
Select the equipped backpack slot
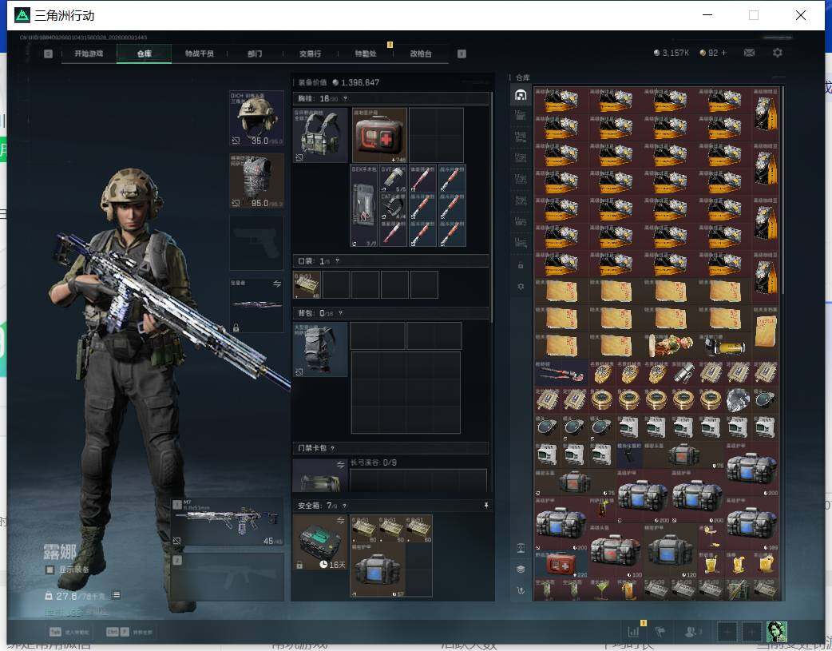(x=320, y=349)
